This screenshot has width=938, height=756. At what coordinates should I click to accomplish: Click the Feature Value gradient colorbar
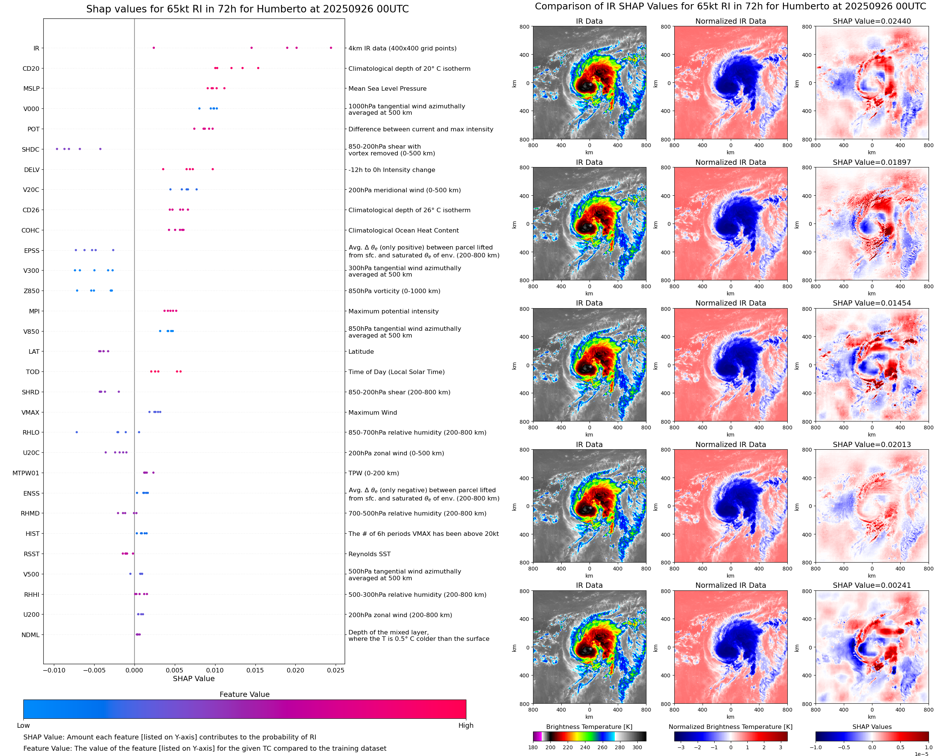[244, 709]
